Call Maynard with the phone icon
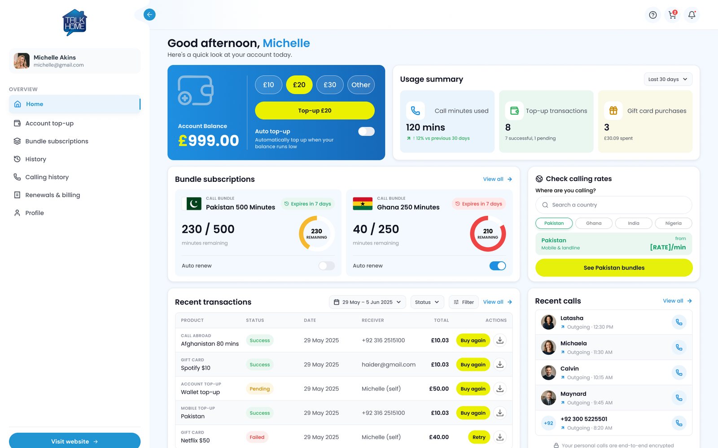The width and height of the screenshot is (718, 448). (x=679, y=398)
